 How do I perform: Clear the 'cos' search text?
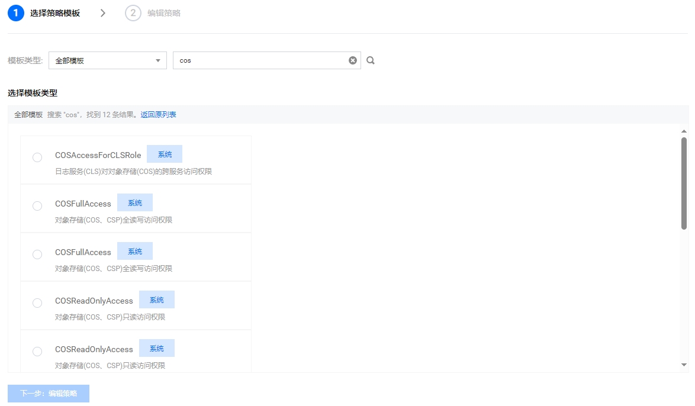point(353,60)
